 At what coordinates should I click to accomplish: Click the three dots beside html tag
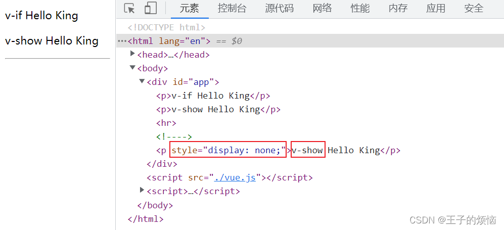tap(121, 41)
